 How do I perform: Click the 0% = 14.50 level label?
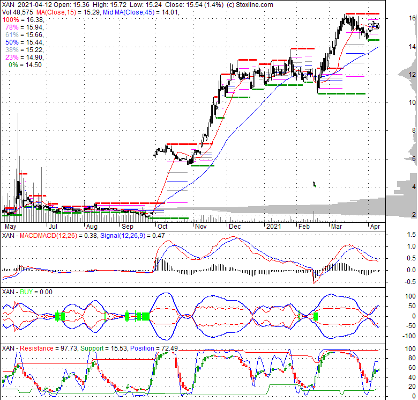[x=25, y=65]
